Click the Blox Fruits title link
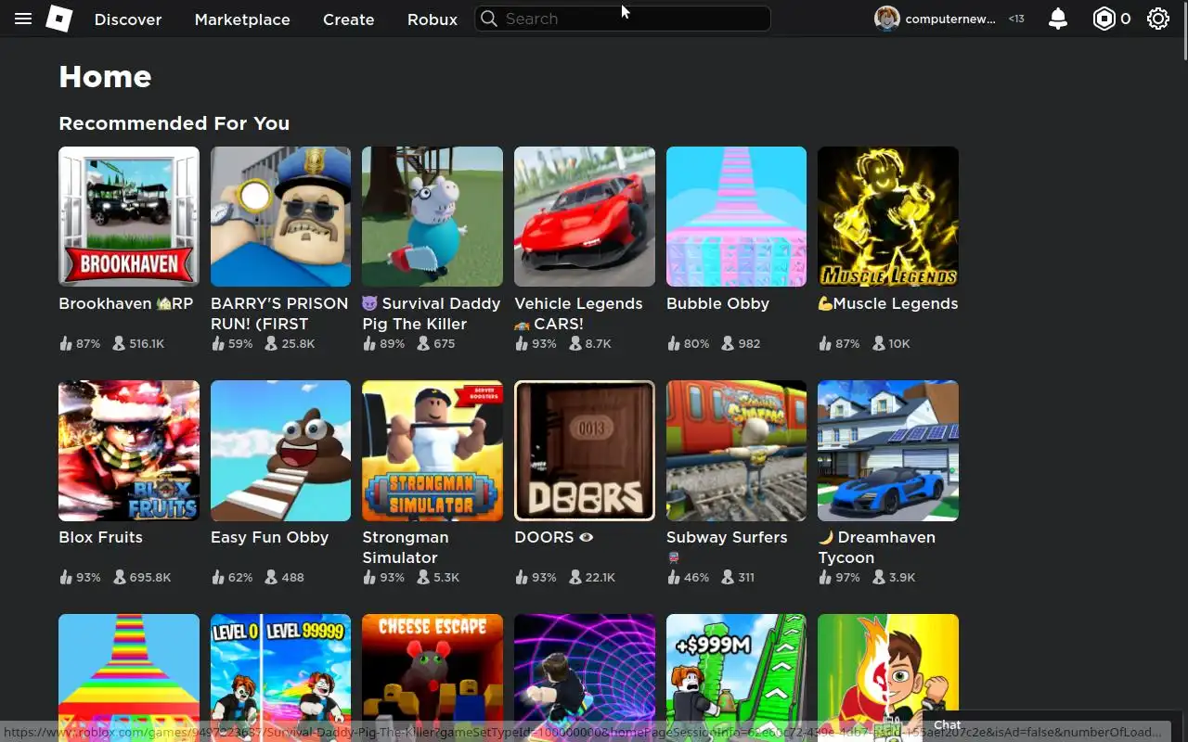This screenshot has height=742, width=1188. point(100,537)
